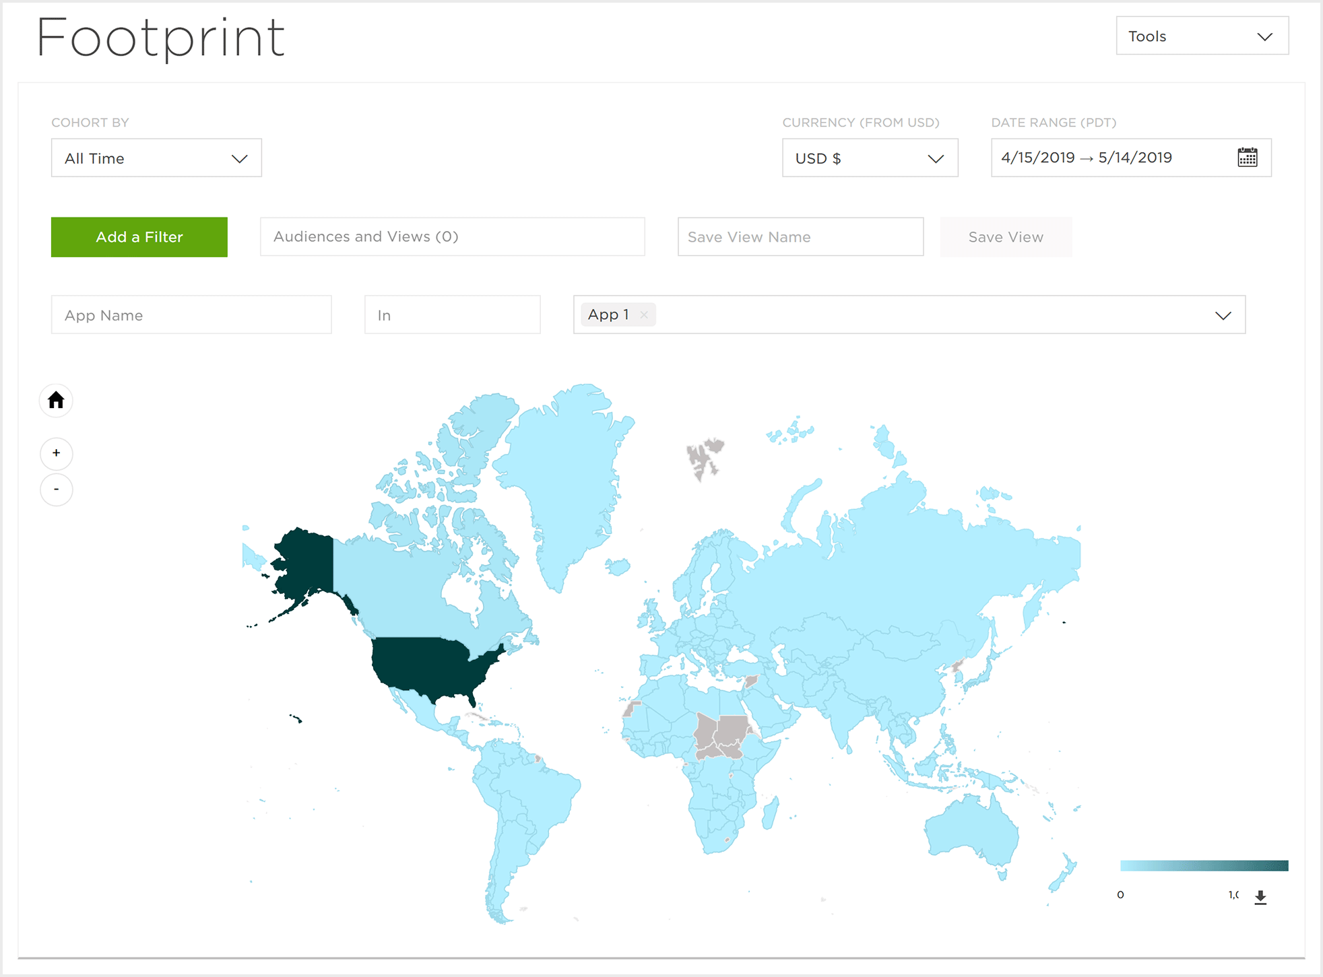Zoom out with the minus button

coord(57,490)
